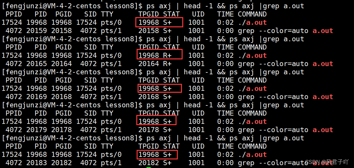Click PID 19968 on the R+ ./a.out row
Viewport: 354px width, 168px height.
point(37,56)
